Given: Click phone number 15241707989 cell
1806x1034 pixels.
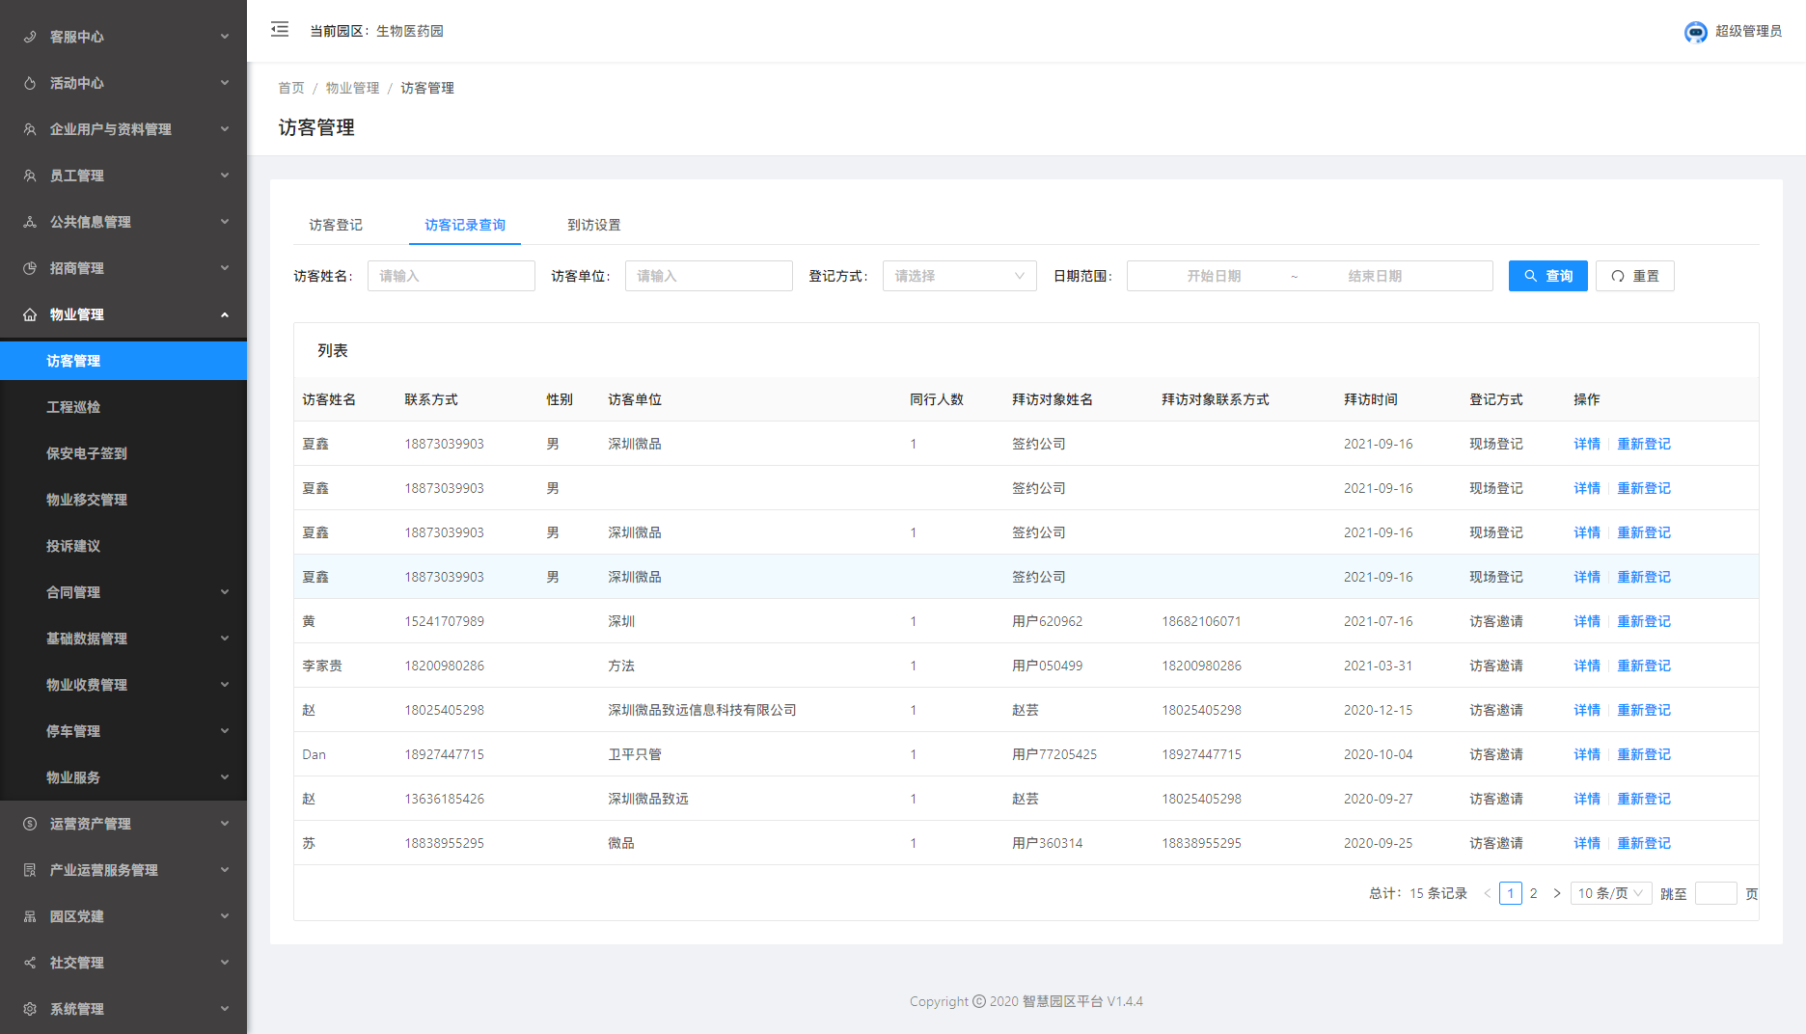Looking at the screenshot, I should coord(444,621).
